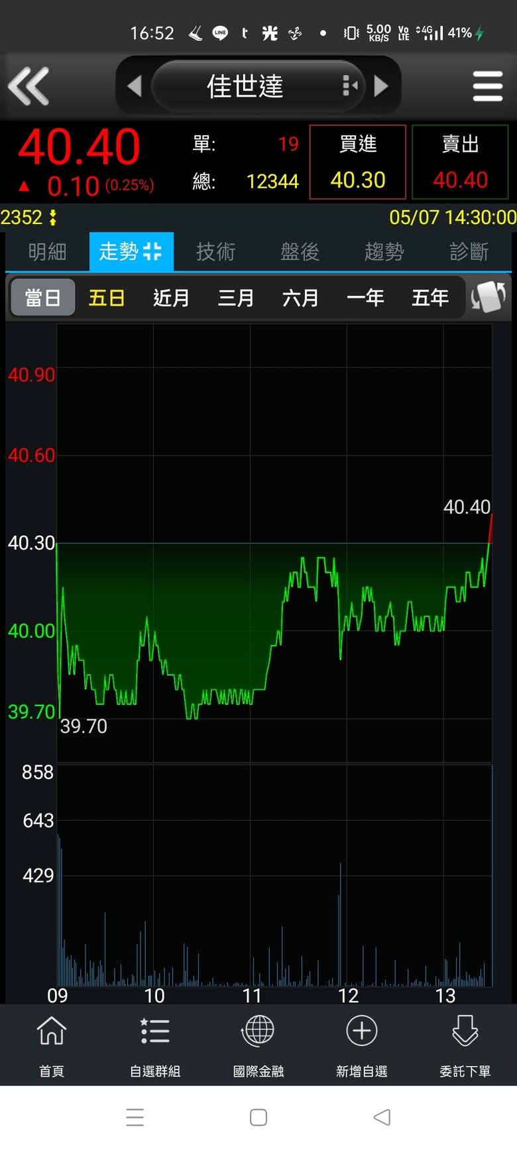Switch to the 明細 tab

click(x=47, y=251)
